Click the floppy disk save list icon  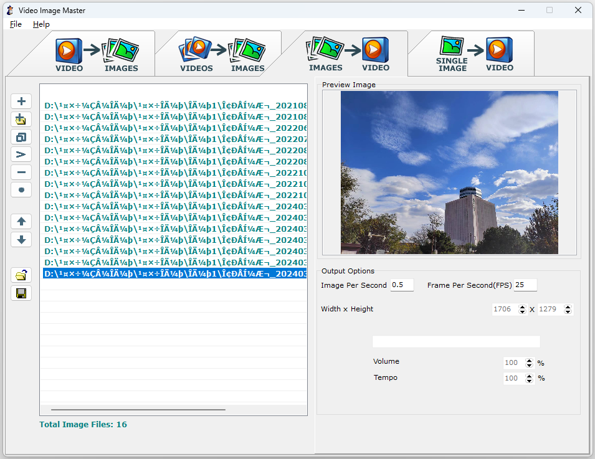[x=21, y=293]
